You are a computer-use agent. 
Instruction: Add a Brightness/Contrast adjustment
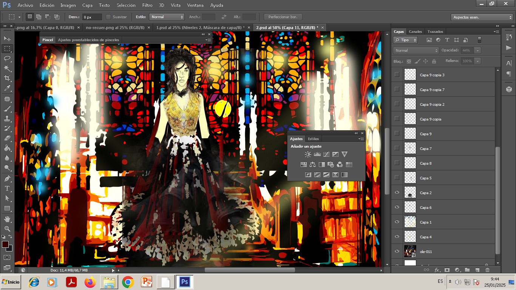coord(308,154)
